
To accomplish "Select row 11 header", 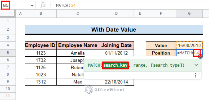I will click(8, 96).
